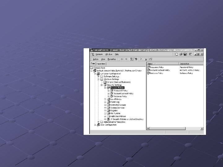The width and height of the screenshot is (223, 167).
Task: Expand the Restricted Groups node
Action: 105,105
